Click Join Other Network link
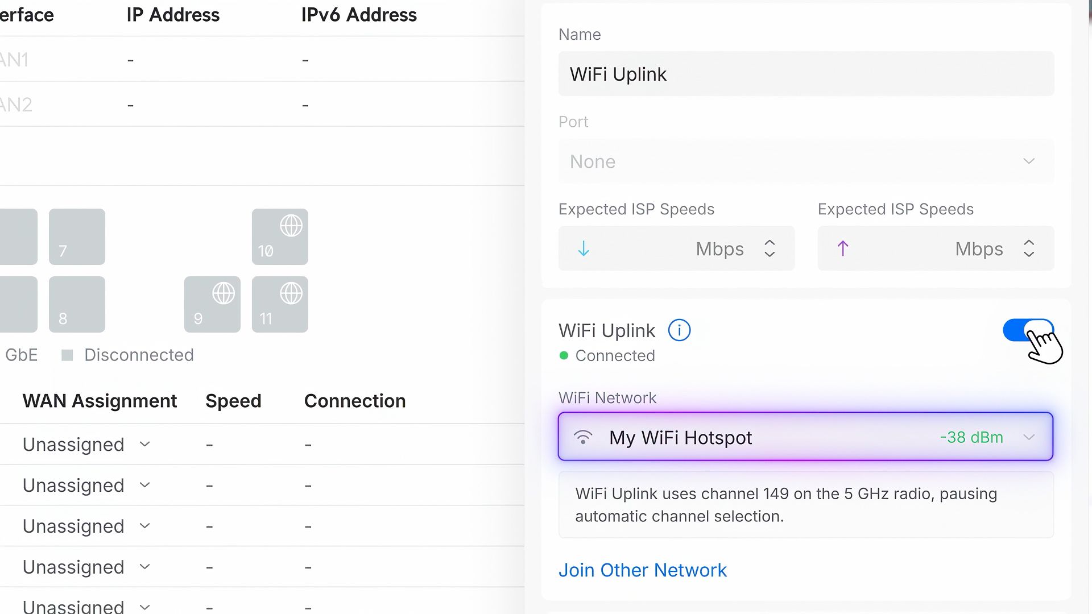 pyautogui.click(x=642, y=570)
